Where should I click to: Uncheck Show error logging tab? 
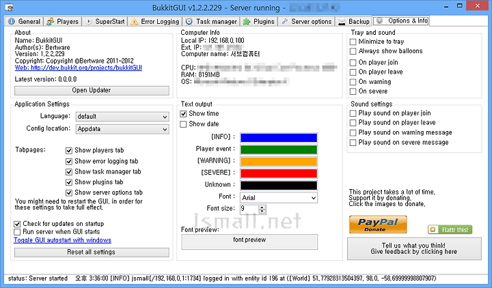[69, 161]
